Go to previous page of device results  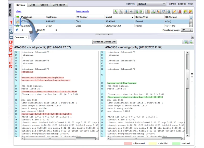pos(22,30)
